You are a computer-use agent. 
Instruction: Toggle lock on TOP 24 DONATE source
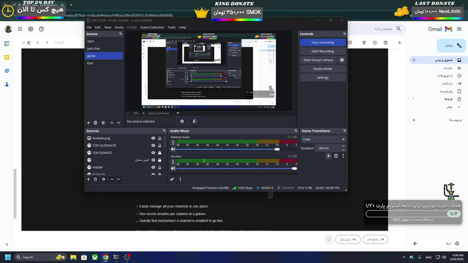point(159,145)
